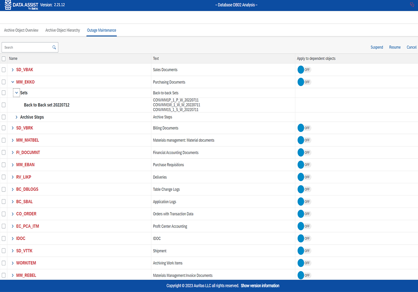Click the Suspend action link
Screen dimensions: 418x292
tap(377, 47)
